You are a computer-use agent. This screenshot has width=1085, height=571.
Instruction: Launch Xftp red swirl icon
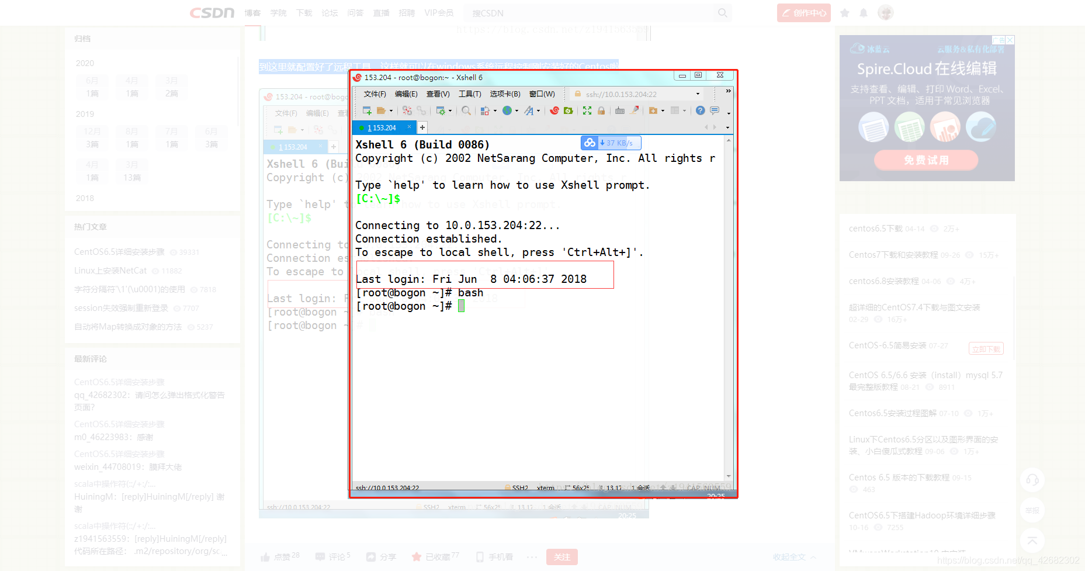554,110
